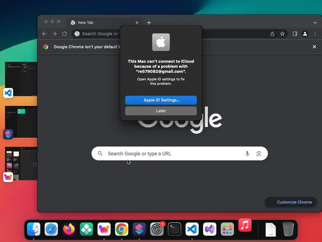Open the green diamond app in Dock
The image size is (322, 242).
(86, 229)
